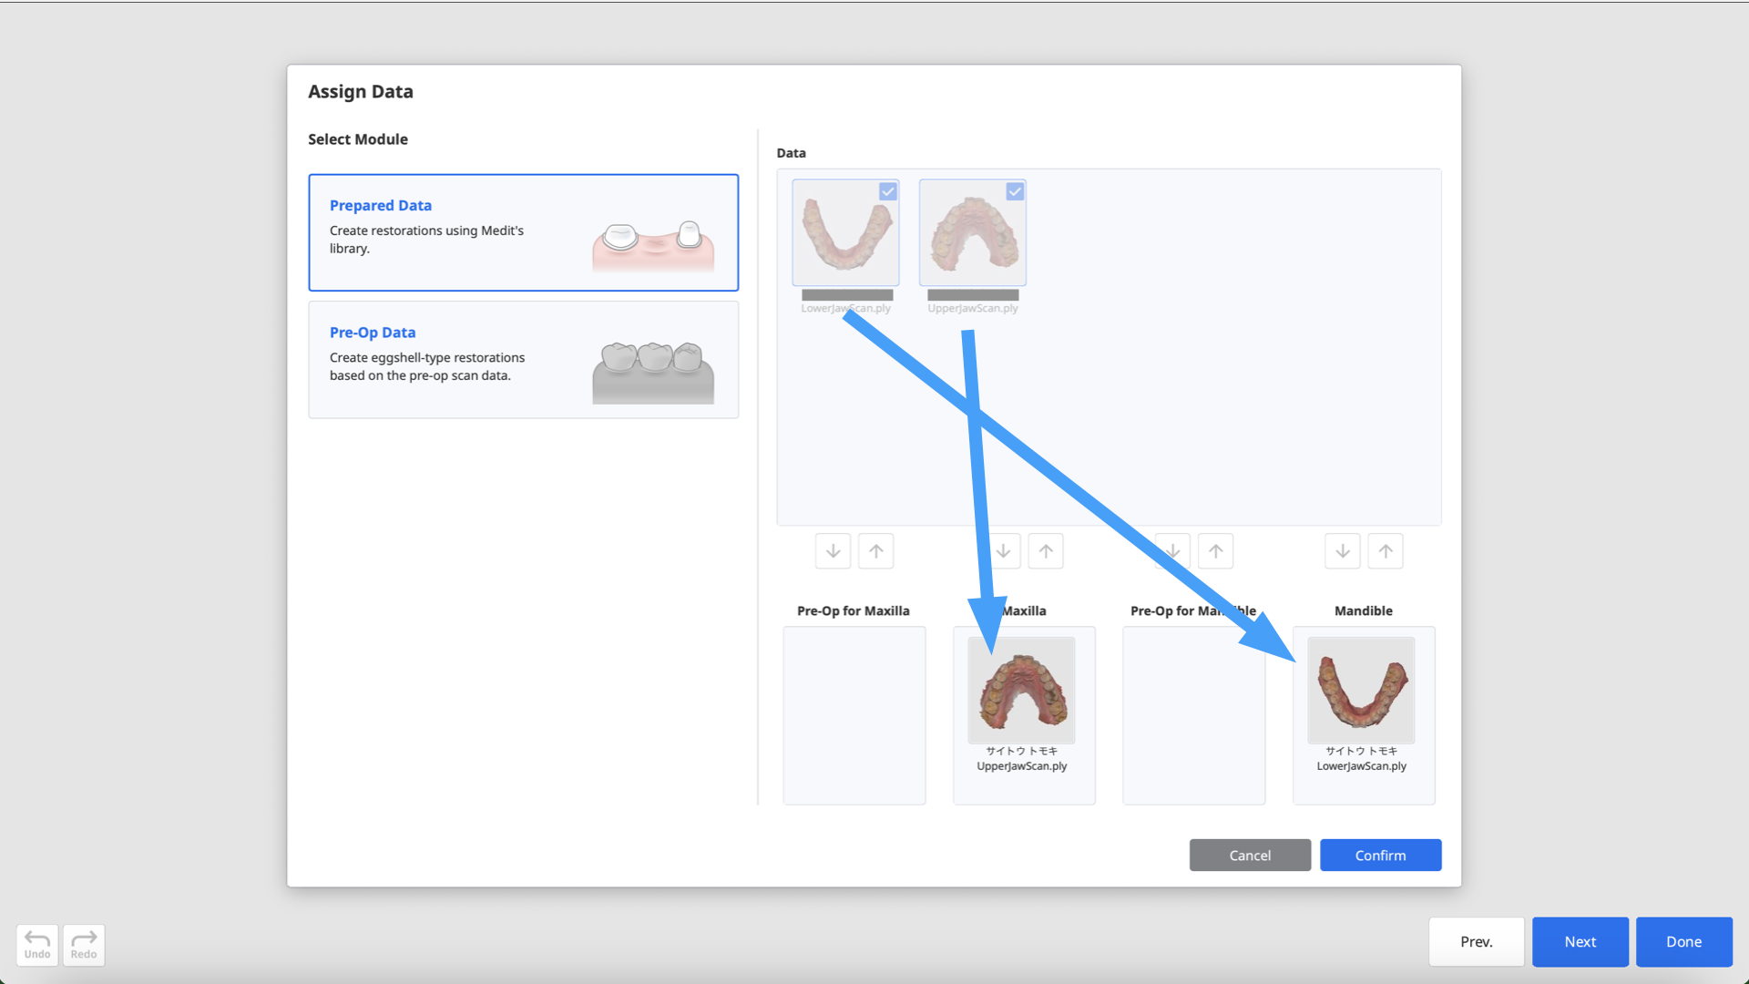1749x984 pixels.
Task: Click the down arrow under Pre-Op for Maxilla
Action: [833, 551]
